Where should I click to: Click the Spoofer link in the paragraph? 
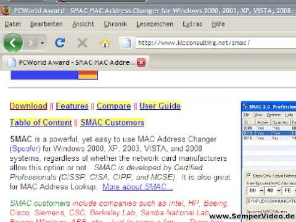[26, 149]
